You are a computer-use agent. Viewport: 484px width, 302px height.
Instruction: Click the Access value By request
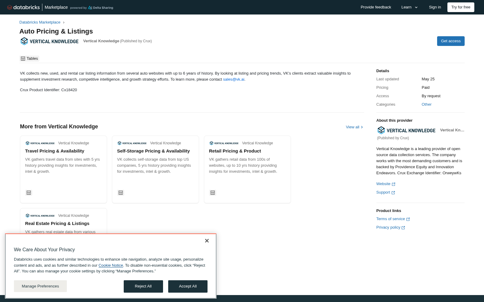pos(431,96)
